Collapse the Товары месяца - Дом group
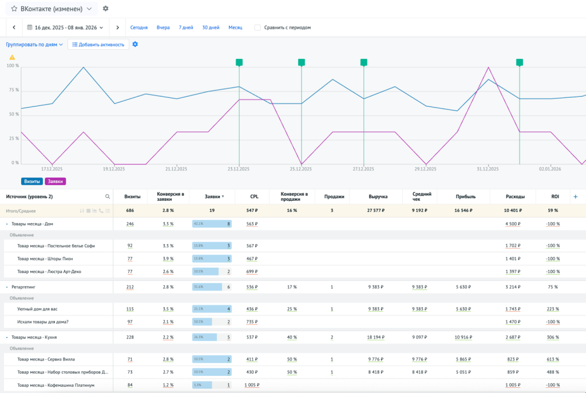The height and width of the screenshot is (393, 586). pyautogui.click(x=6, y=224)
